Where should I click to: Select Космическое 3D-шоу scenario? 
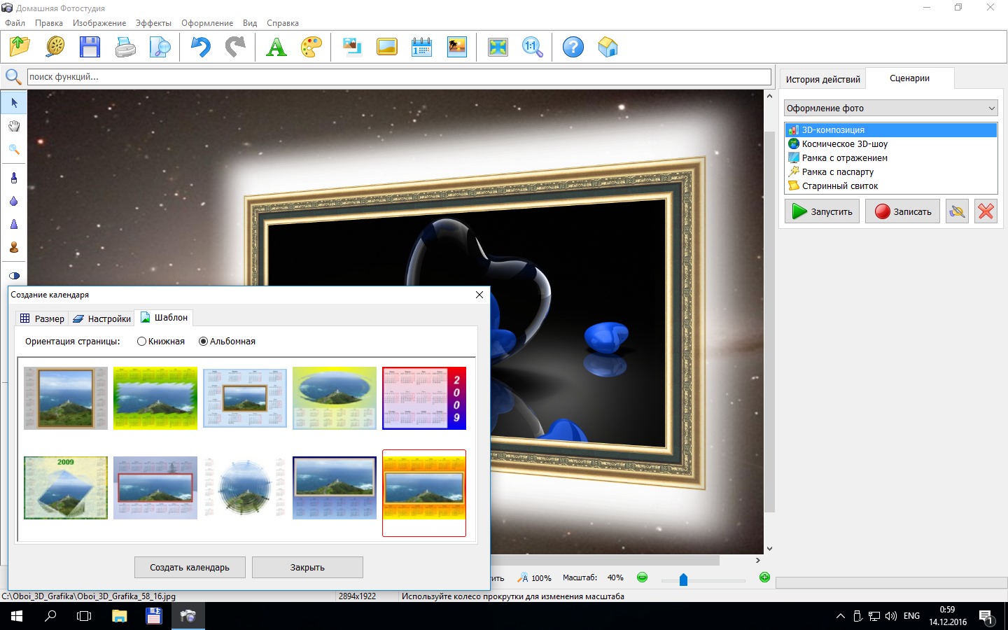(844, 144)
